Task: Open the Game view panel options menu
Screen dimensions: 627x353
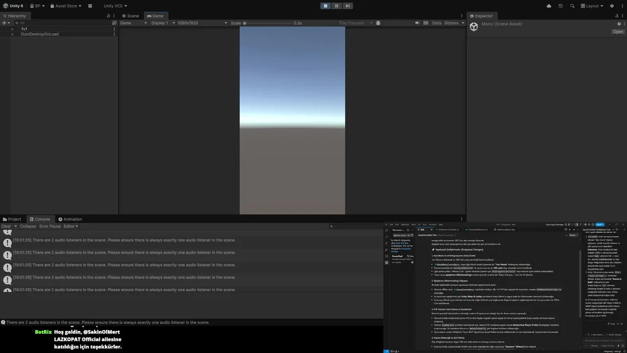Action: click(461, 16)
